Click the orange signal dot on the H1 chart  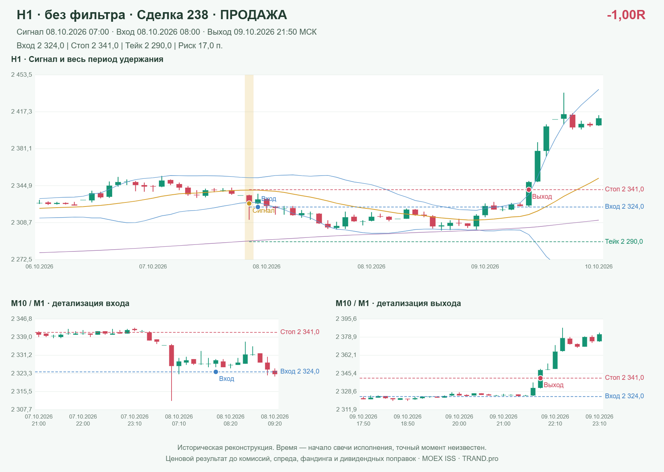(x=249, y=203)
